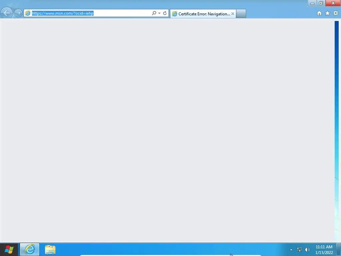Go back with the Back arrow button

point(7,13)
